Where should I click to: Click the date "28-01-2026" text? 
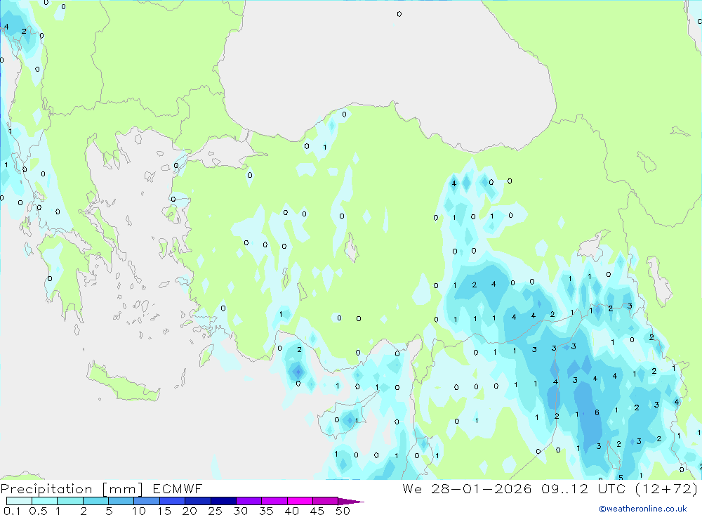pos(482,488)
